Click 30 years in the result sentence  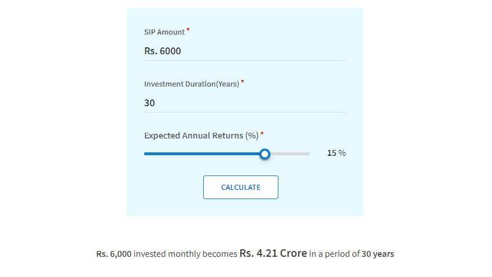(x=378, y=254)
